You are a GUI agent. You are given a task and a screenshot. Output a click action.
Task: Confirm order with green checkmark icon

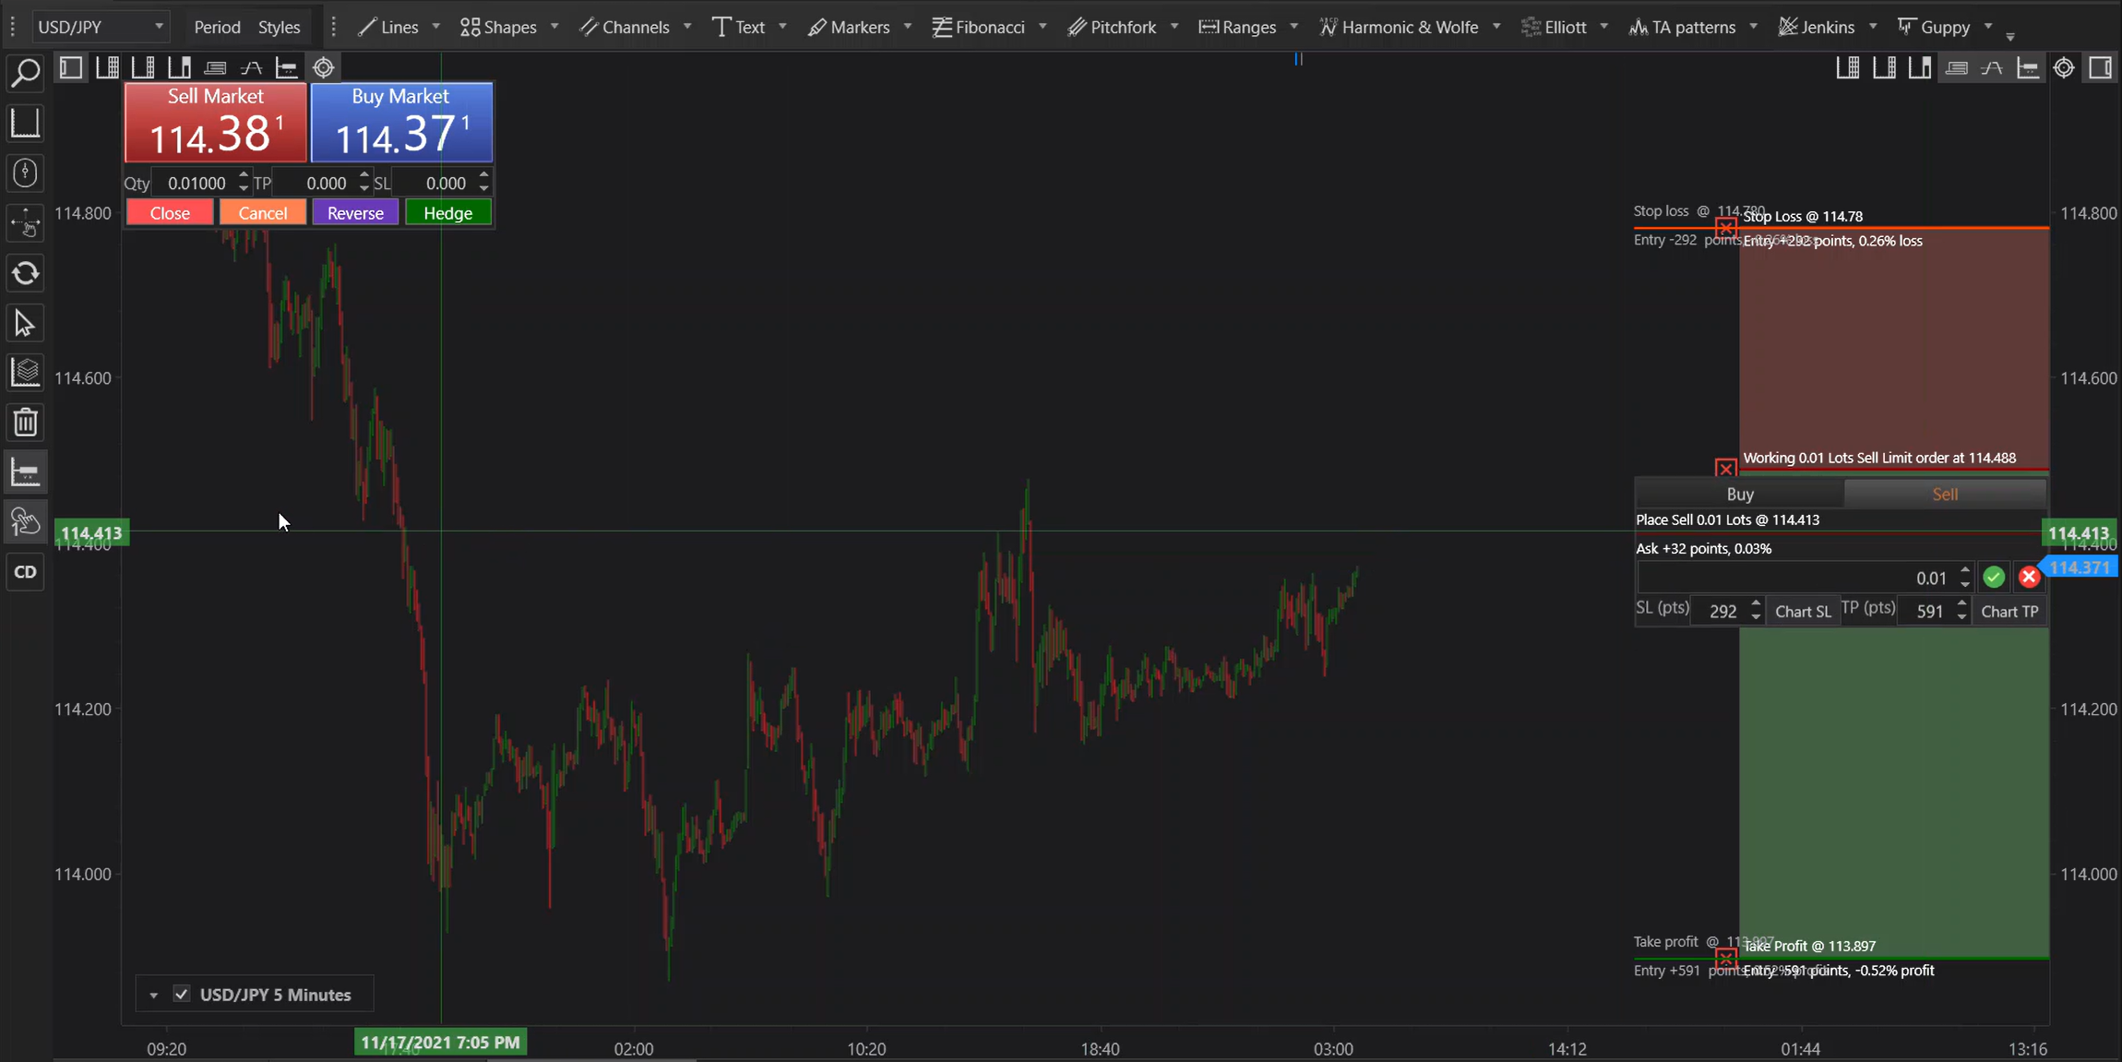pos(1994,578)
